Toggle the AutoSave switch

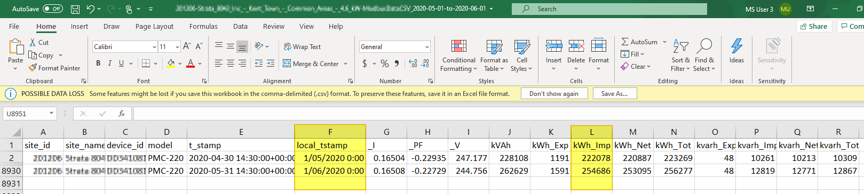[x=53, y=9]
